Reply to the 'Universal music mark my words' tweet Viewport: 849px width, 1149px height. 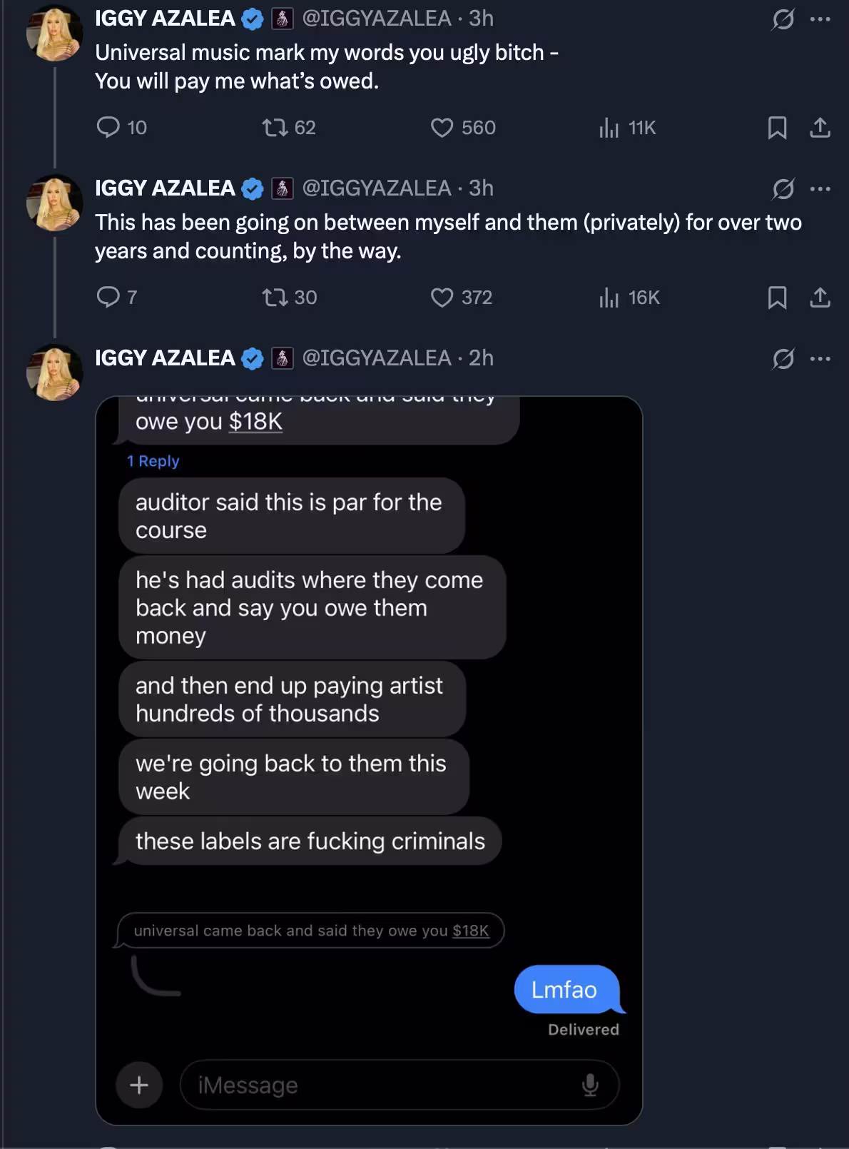click(x=108, y=128)
